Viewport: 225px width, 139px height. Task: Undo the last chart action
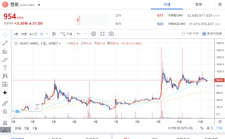79,34
